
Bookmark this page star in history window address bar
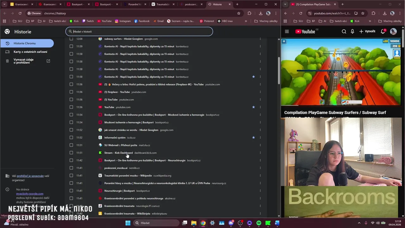(239, 13)
